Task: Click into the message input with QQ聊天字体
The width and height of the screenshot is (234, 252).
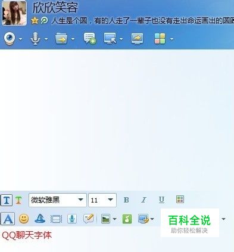Action: tap(117, 239)
